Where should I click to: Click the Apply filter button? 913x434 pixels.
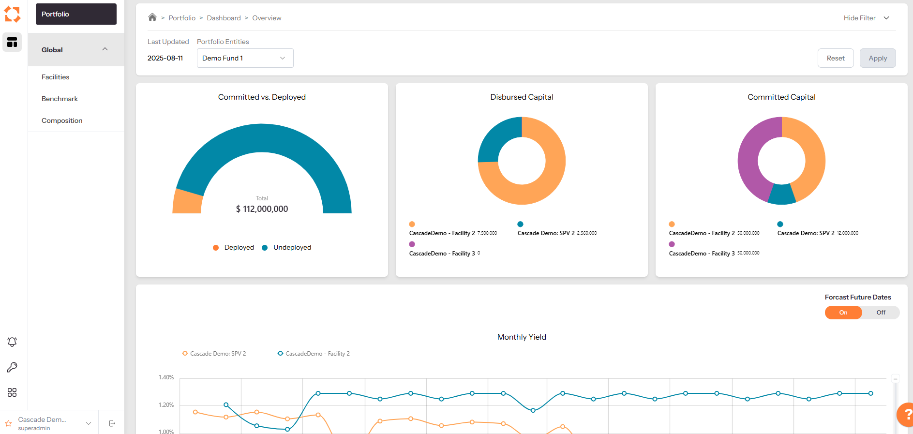coord(877,58)
